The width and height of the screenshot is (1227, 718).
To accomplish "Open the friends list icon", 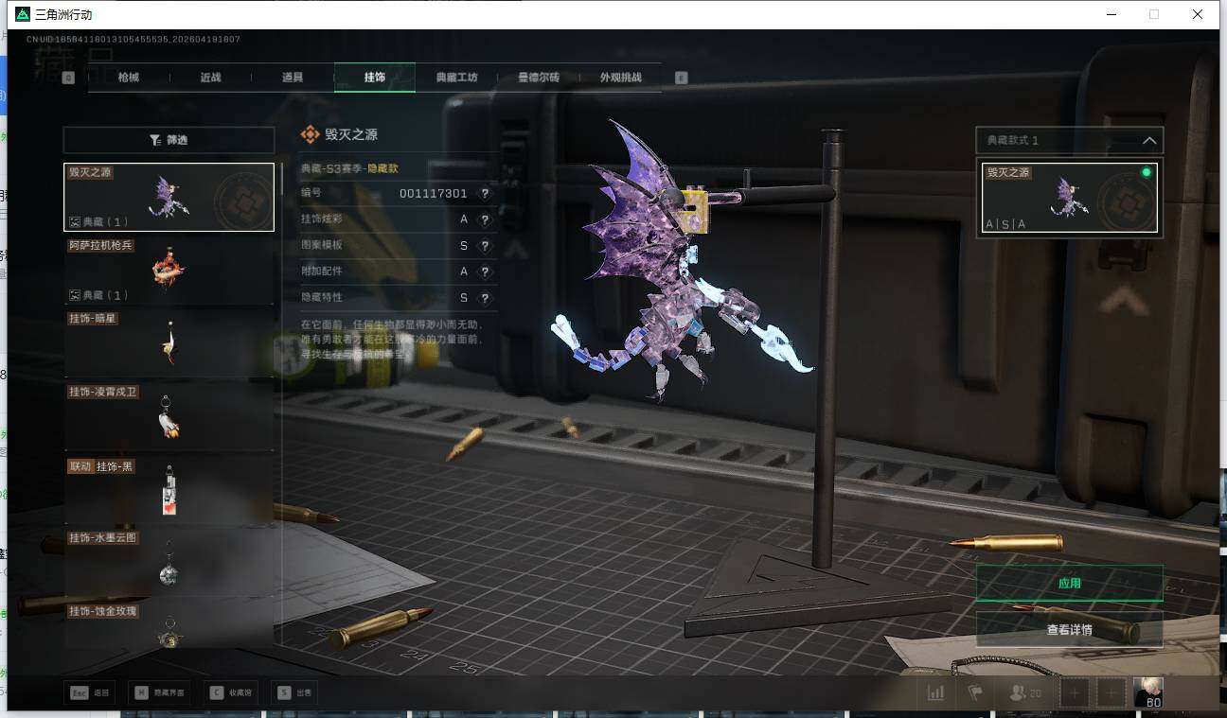I will 1024,693.
